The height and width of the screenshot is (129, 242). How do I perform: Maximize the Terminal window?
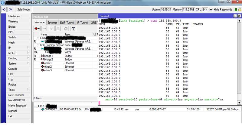(x=235, y=16)
